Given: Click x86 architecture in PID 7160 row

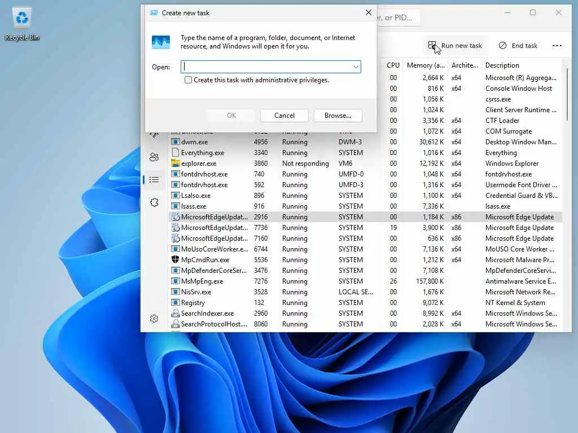Looking at the screenshot, I should 456,238.
